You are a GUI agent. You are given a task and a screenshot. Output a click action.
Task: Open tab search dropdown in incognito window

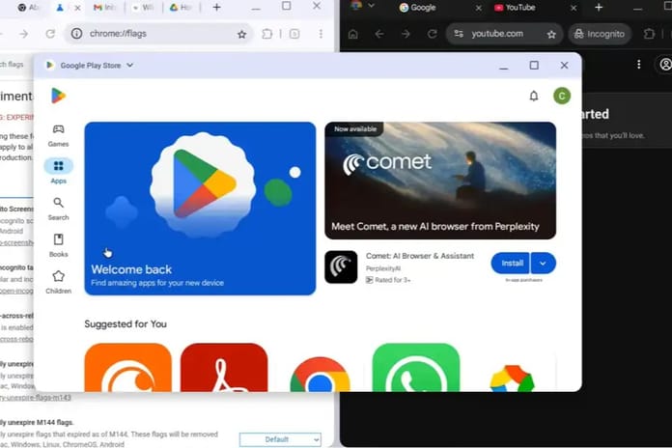(x=371, y=6)
